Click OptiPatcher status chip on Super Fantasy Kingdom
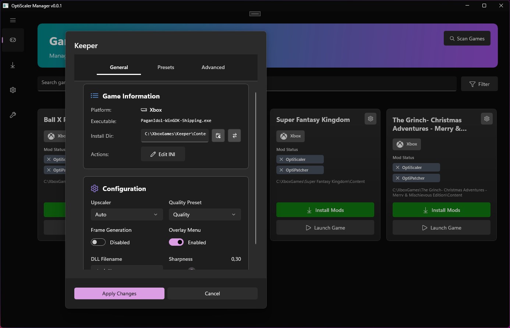The image size is (510, 328). point(300,170)
